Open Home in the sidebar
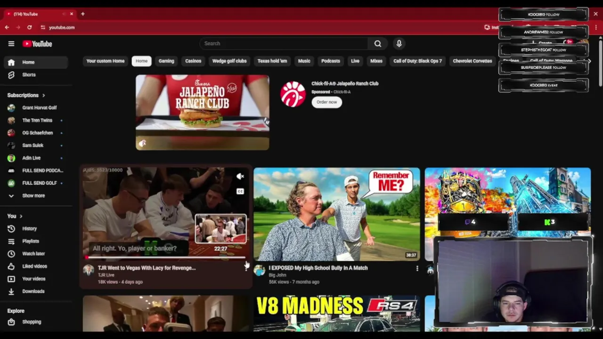The width and height of the screenshot is (603, 339). click(36, 62)
